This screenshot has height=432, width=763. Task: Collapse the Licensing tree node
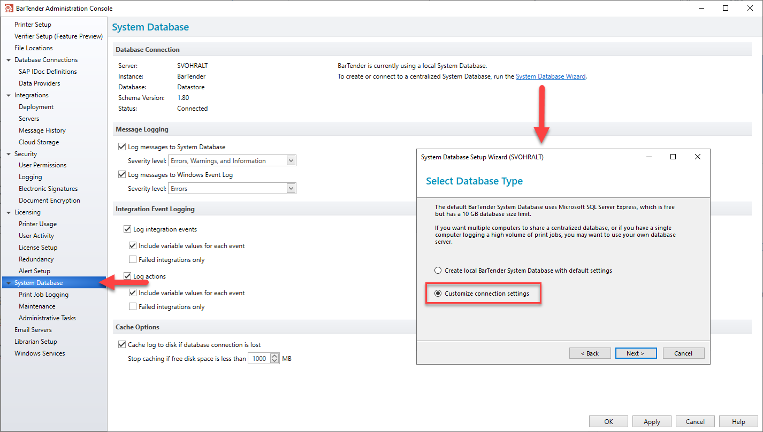tap(9, 212)
